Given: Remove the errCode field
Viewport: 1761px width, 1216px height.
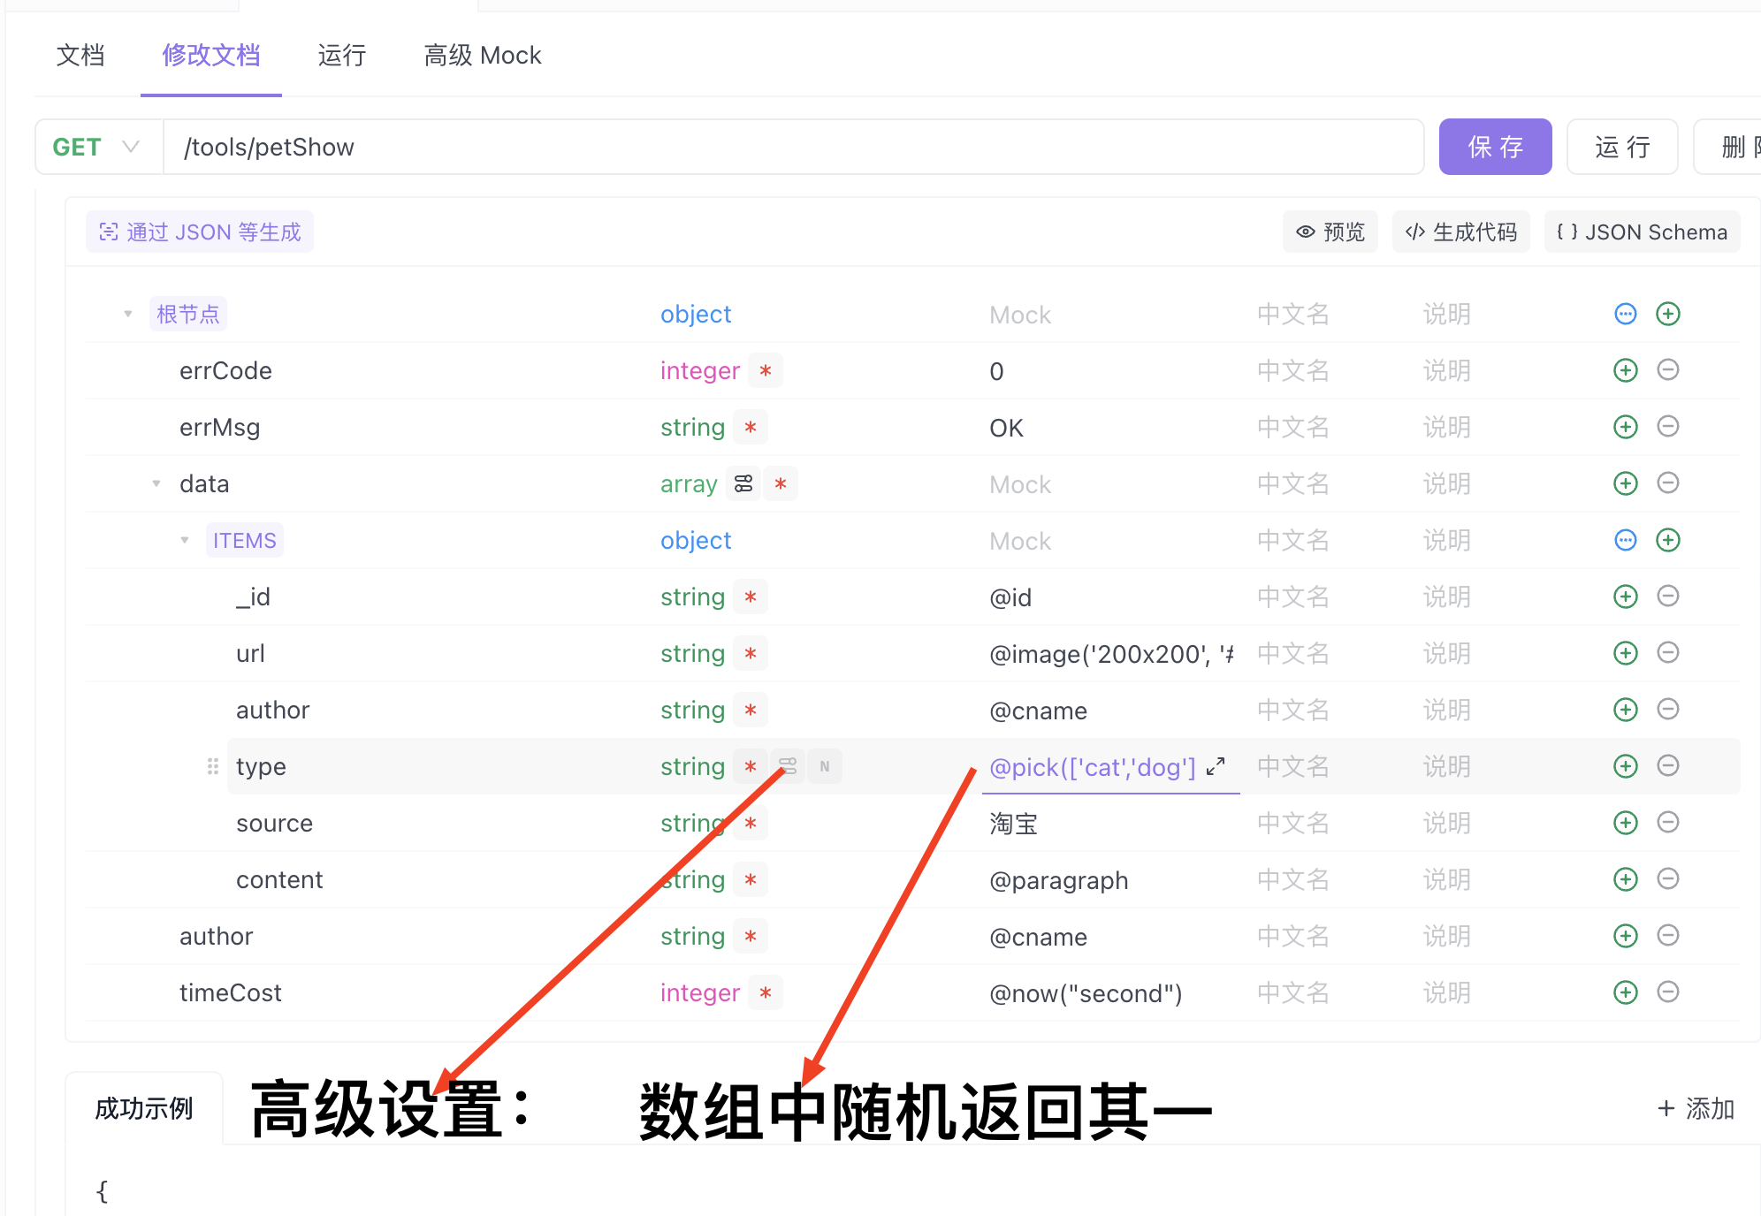Looking at the screenshot, I should (x=1667, y=370).
